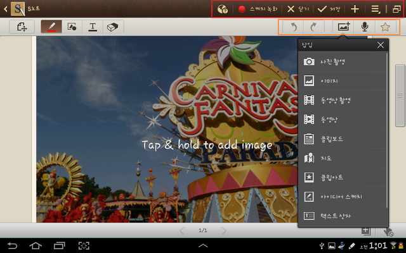Click the 1/1 page indicator
This screenshot has height=253, width=406.
point(203,230)
